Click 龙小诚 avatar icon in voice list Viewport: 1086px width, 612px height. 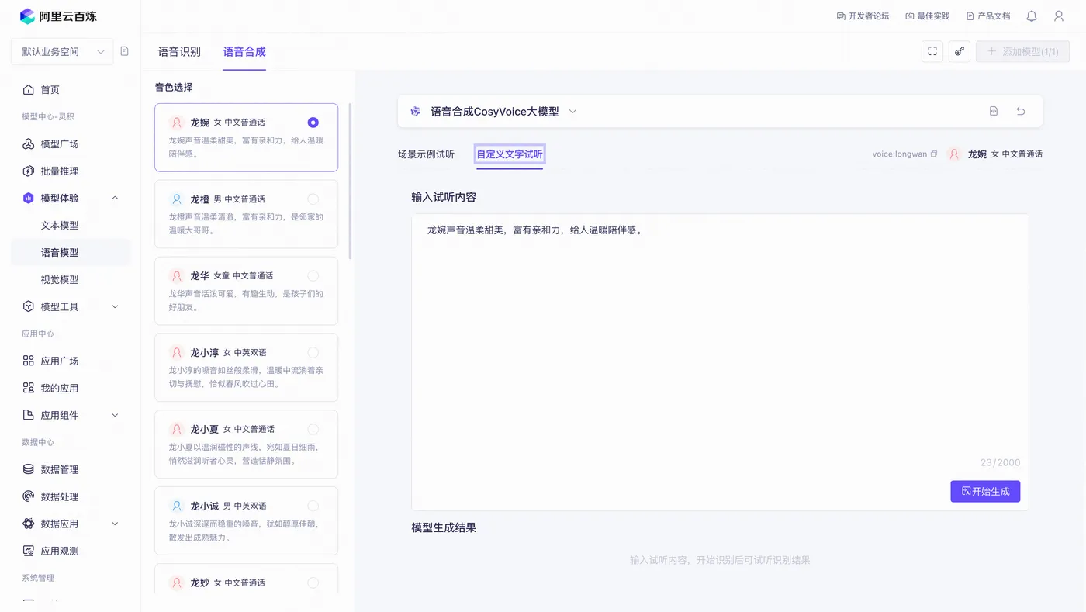176,506
